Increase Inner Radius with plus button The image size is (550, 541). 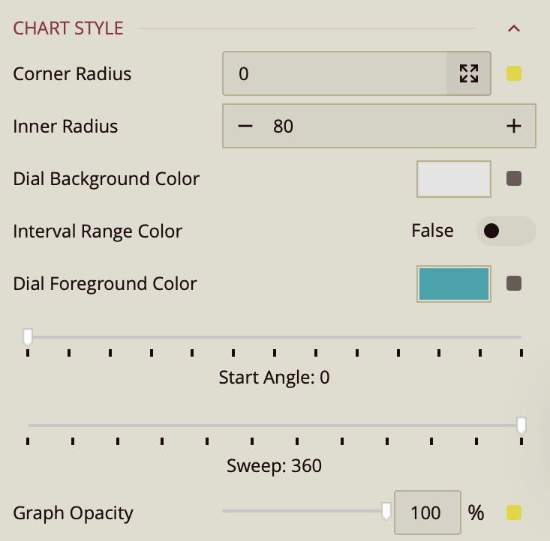pyautogui.click(x=513, y=127)
